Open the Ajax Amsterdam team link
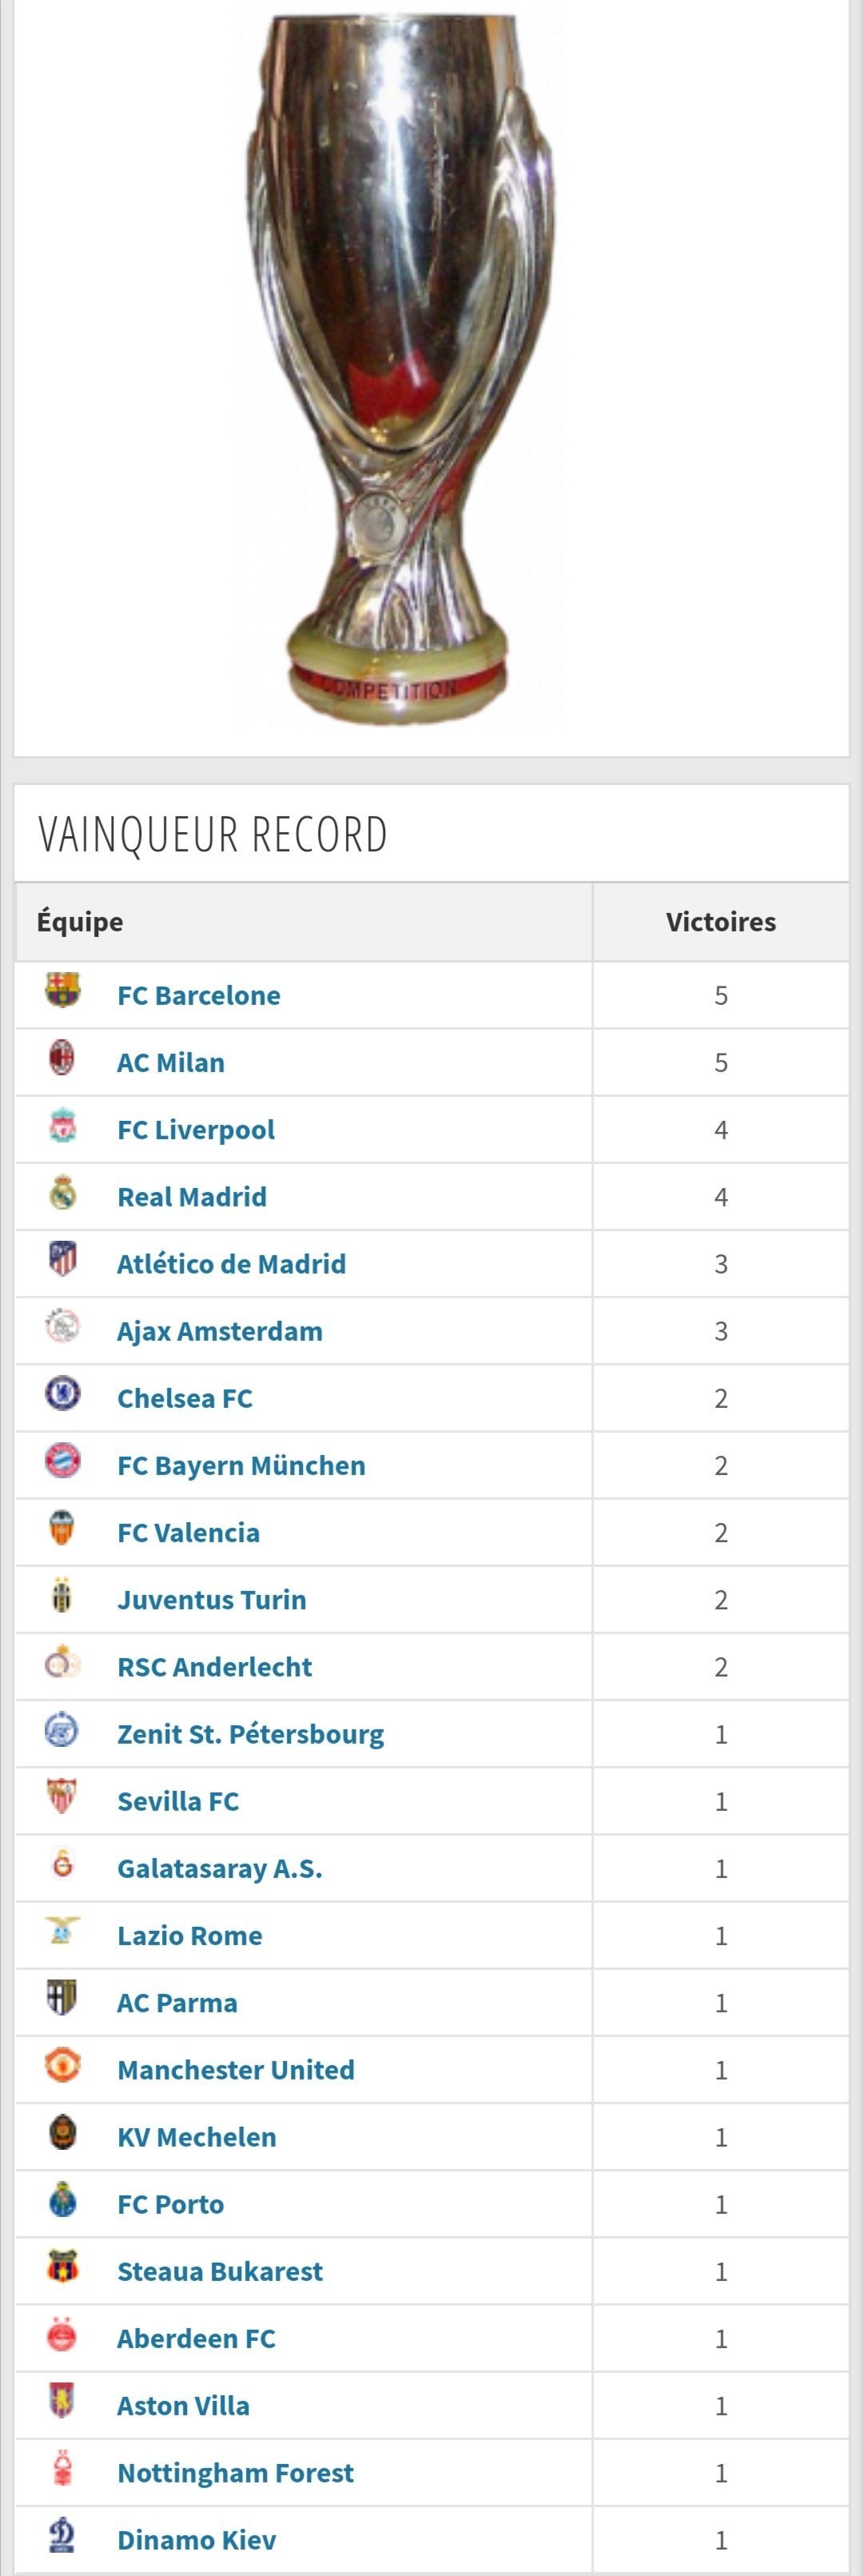Image resolution: width=863 pixels, height=2576 pixels. coord(220,1332)
